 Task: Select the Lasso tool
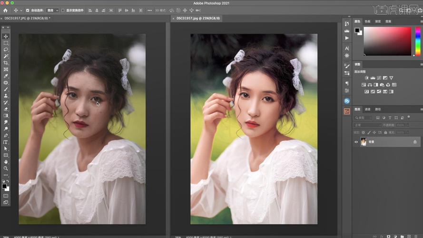(x=6, y=50)
